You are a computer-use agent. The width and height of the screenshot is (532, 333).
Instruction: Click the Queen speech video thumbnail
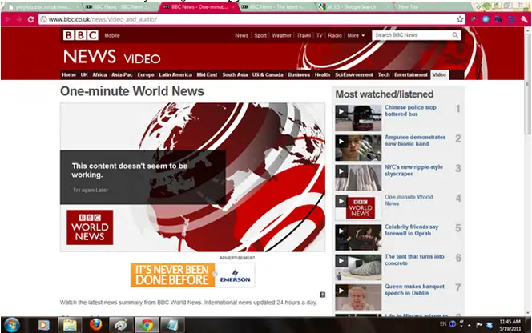[x=358, y=297]
